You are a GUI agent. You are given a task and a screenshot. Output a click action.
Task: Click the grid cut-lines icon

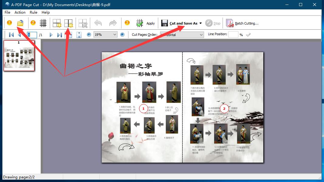(43, 23)
